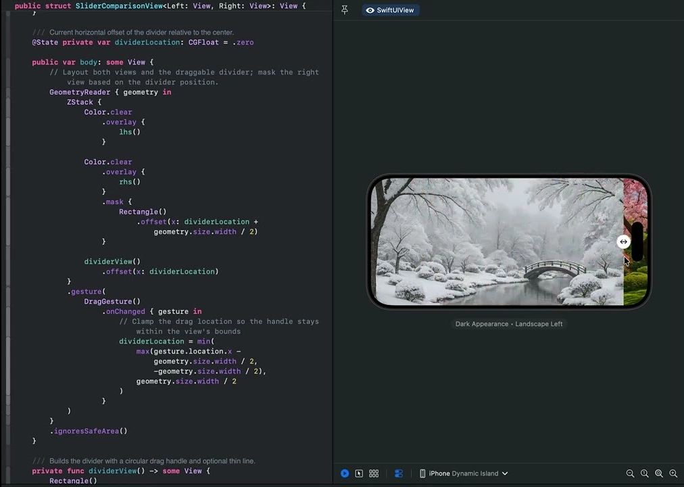This screenshot has height=487, width=684.
Task: Click the .ignoresSafeArea() modifier in code
Action: pyautogui.click(x=90, y=431)
